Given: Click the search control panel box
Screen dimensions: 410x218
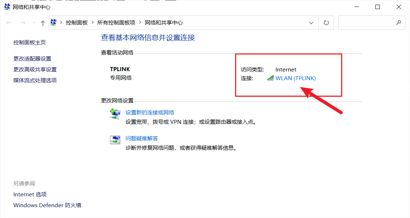Looking at the screenshot, I should (371, 22).
